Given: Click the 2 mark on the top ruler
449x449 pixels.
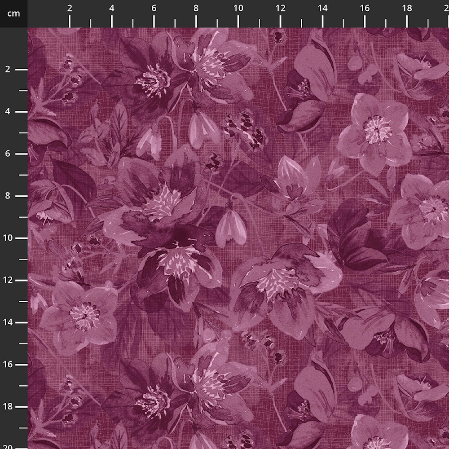Looking at the screenshot, I should tap(70, 8).
